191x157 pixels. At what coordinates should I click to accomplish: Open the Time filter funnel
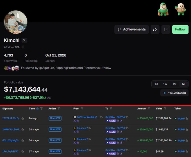pyautogui.click(x=41, y=108)
